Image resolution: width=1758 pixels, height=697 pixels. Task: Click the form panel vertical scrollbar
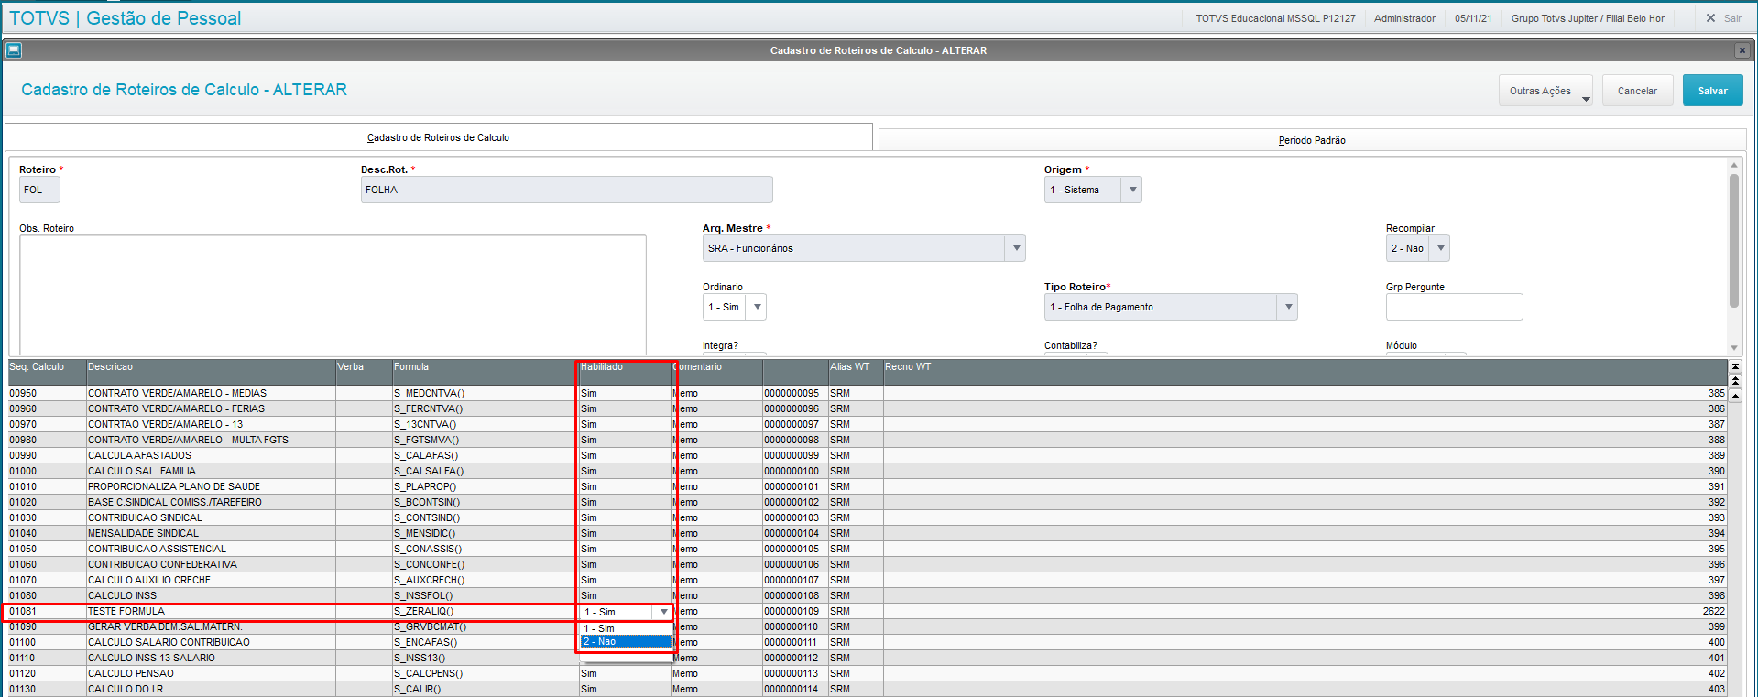[1733, 240]
